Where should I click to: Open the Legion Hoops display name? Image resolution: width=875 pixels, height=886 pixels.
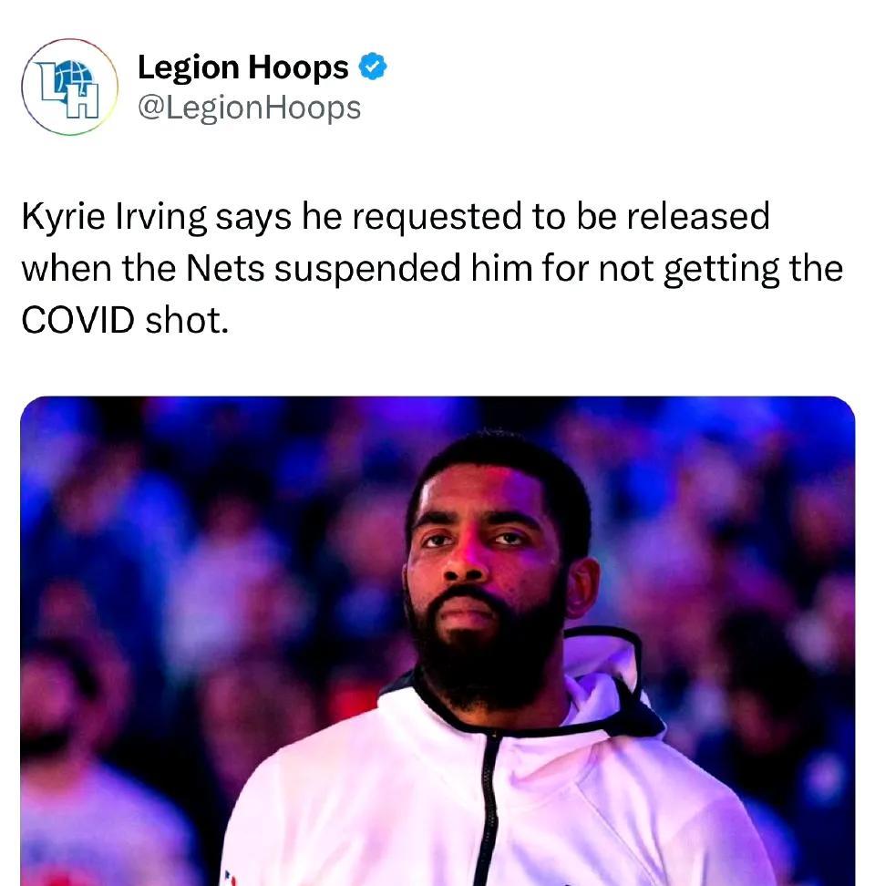pyautogui.click(x=242, y=67)
